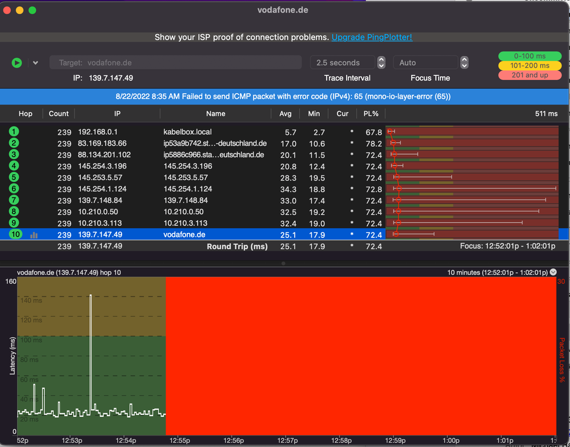The height and width of the screenshot is (447, 570).
Task: Click the Cur column header
Action: 343,114
